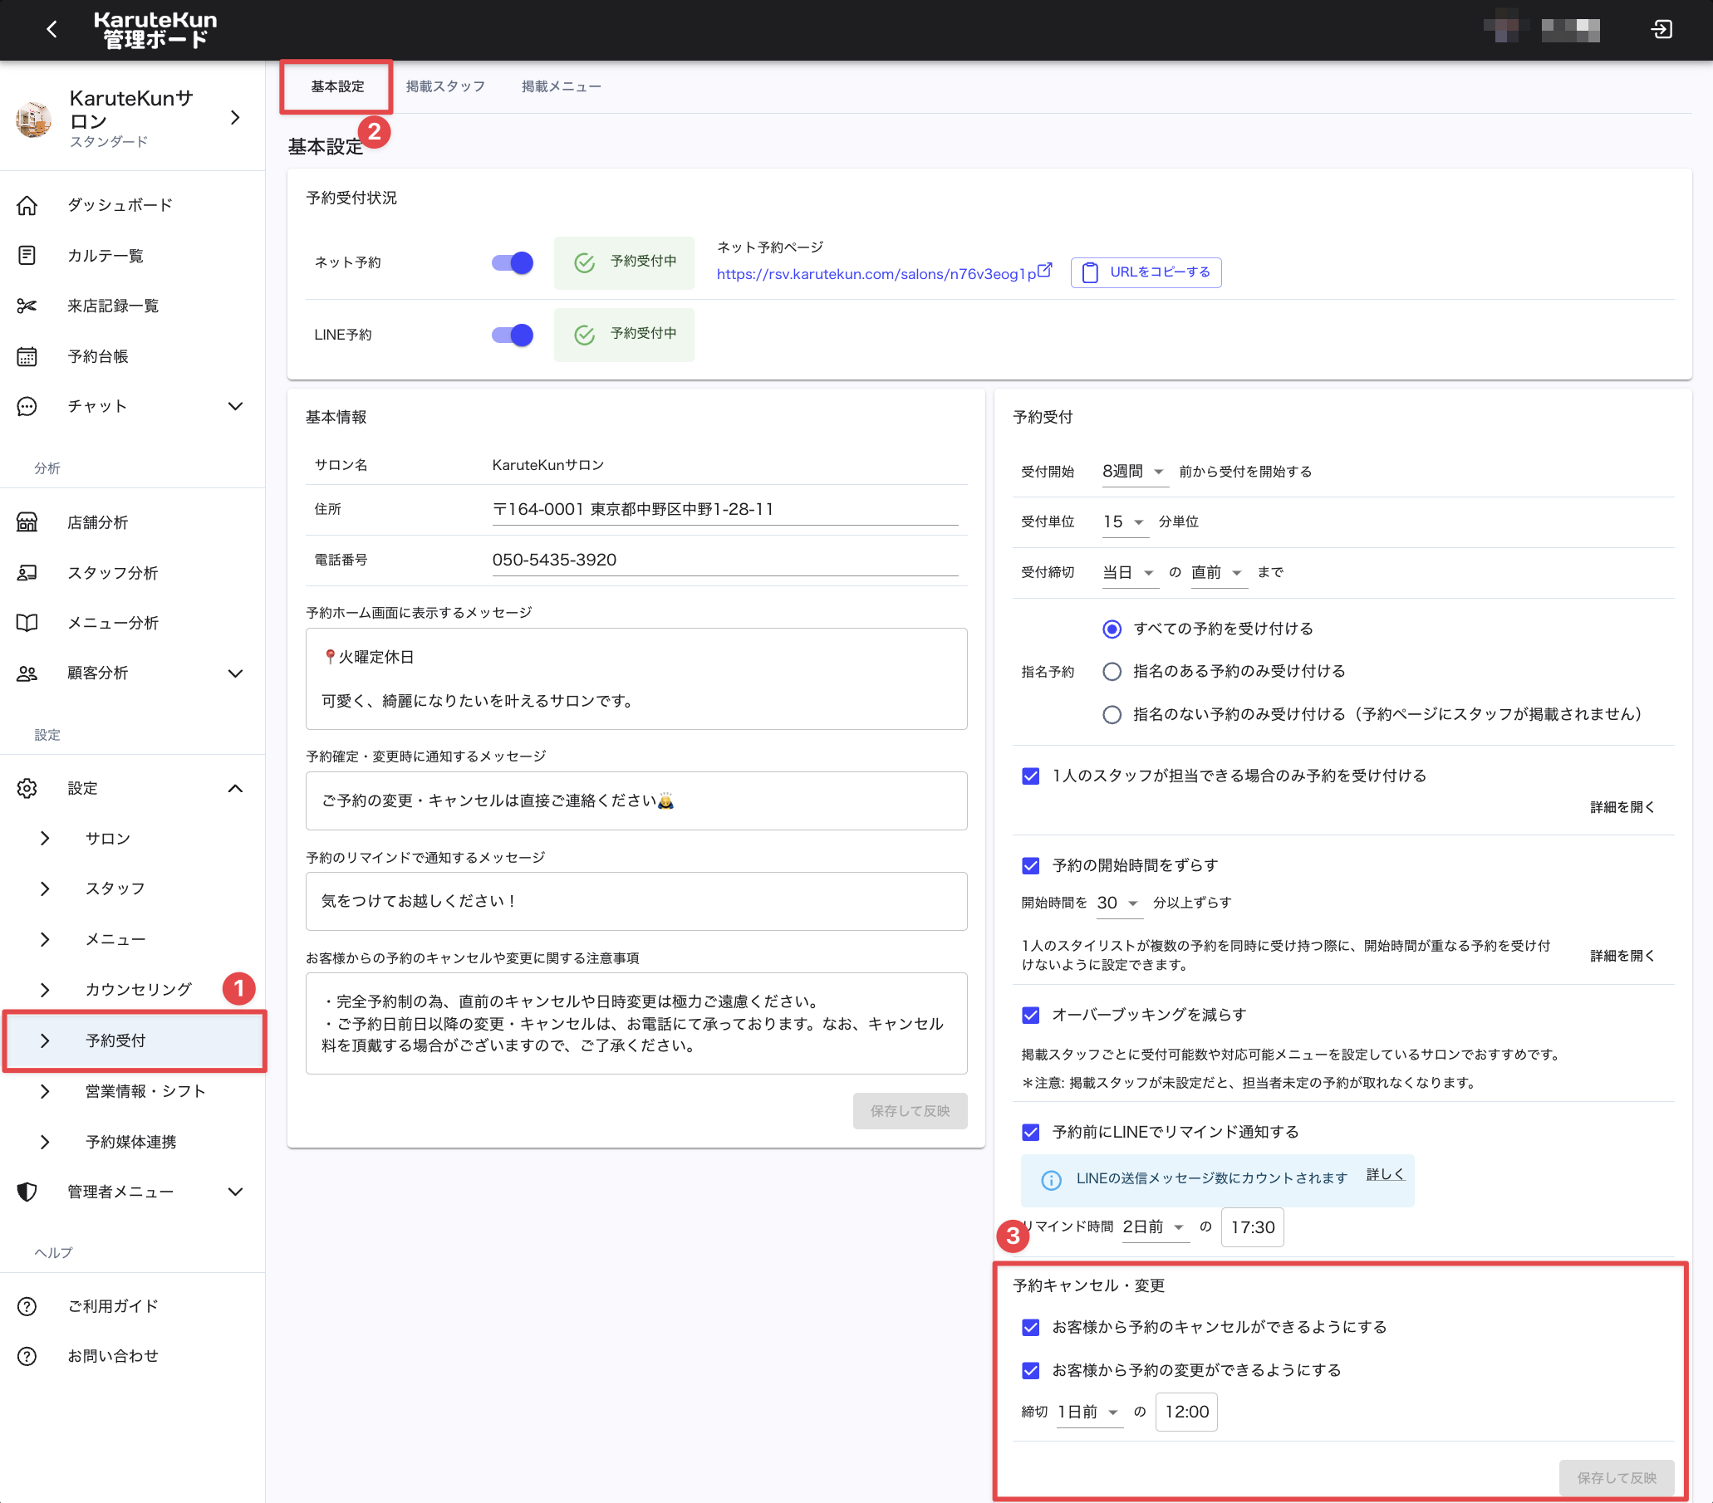Image resolution: width=1713 pixels, height=1503 pixels.
Task: Open store analysis via the shop icon
Action: (27, 522)
